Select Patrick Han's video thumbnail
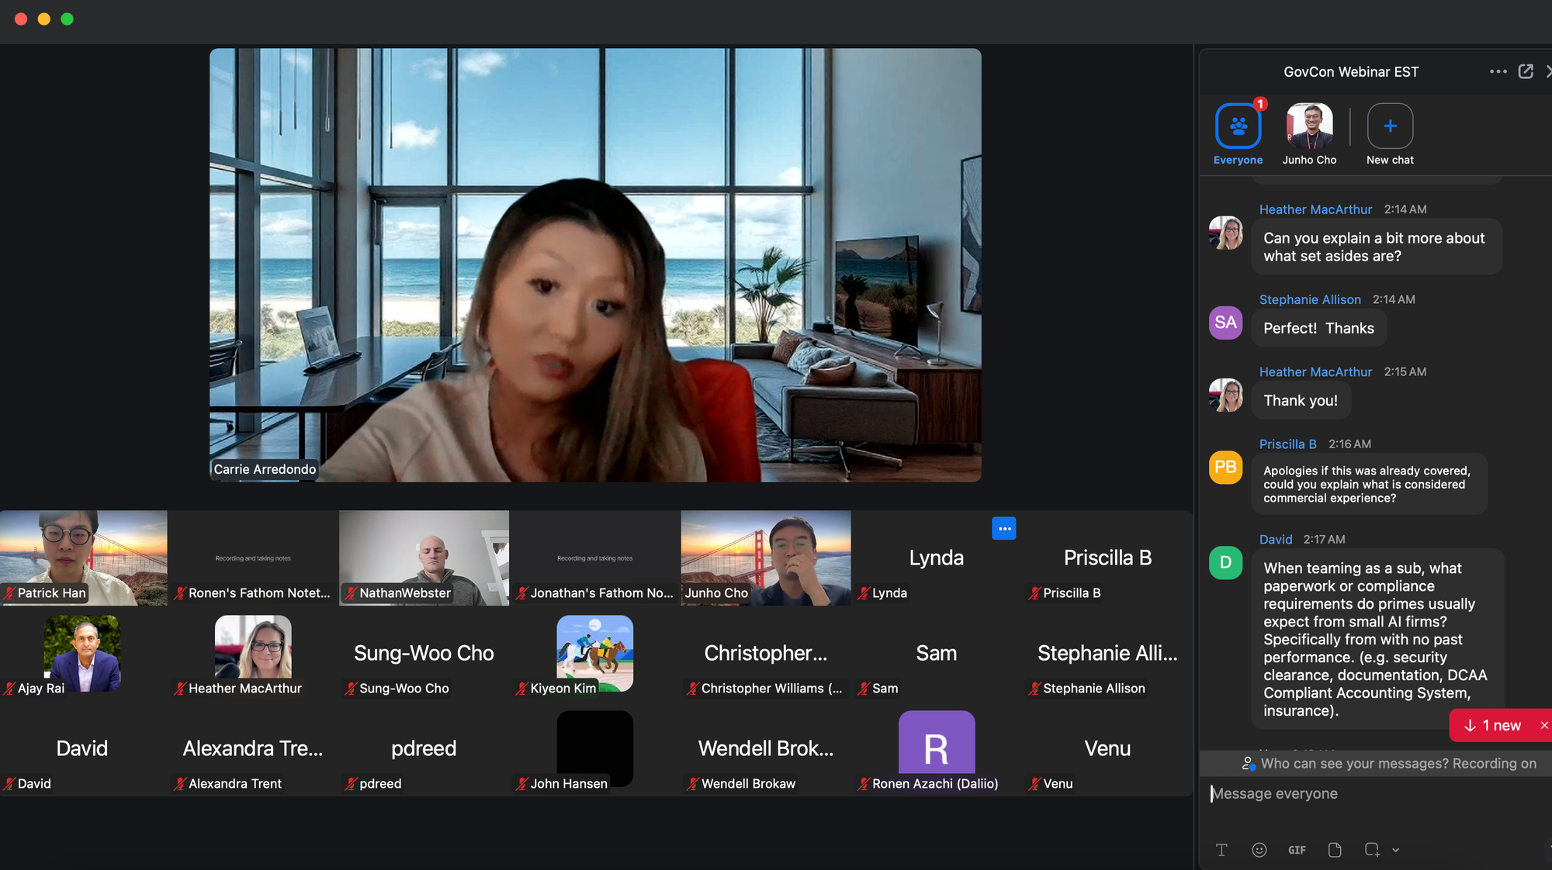 pyautogui.click(x=83, y=557)
